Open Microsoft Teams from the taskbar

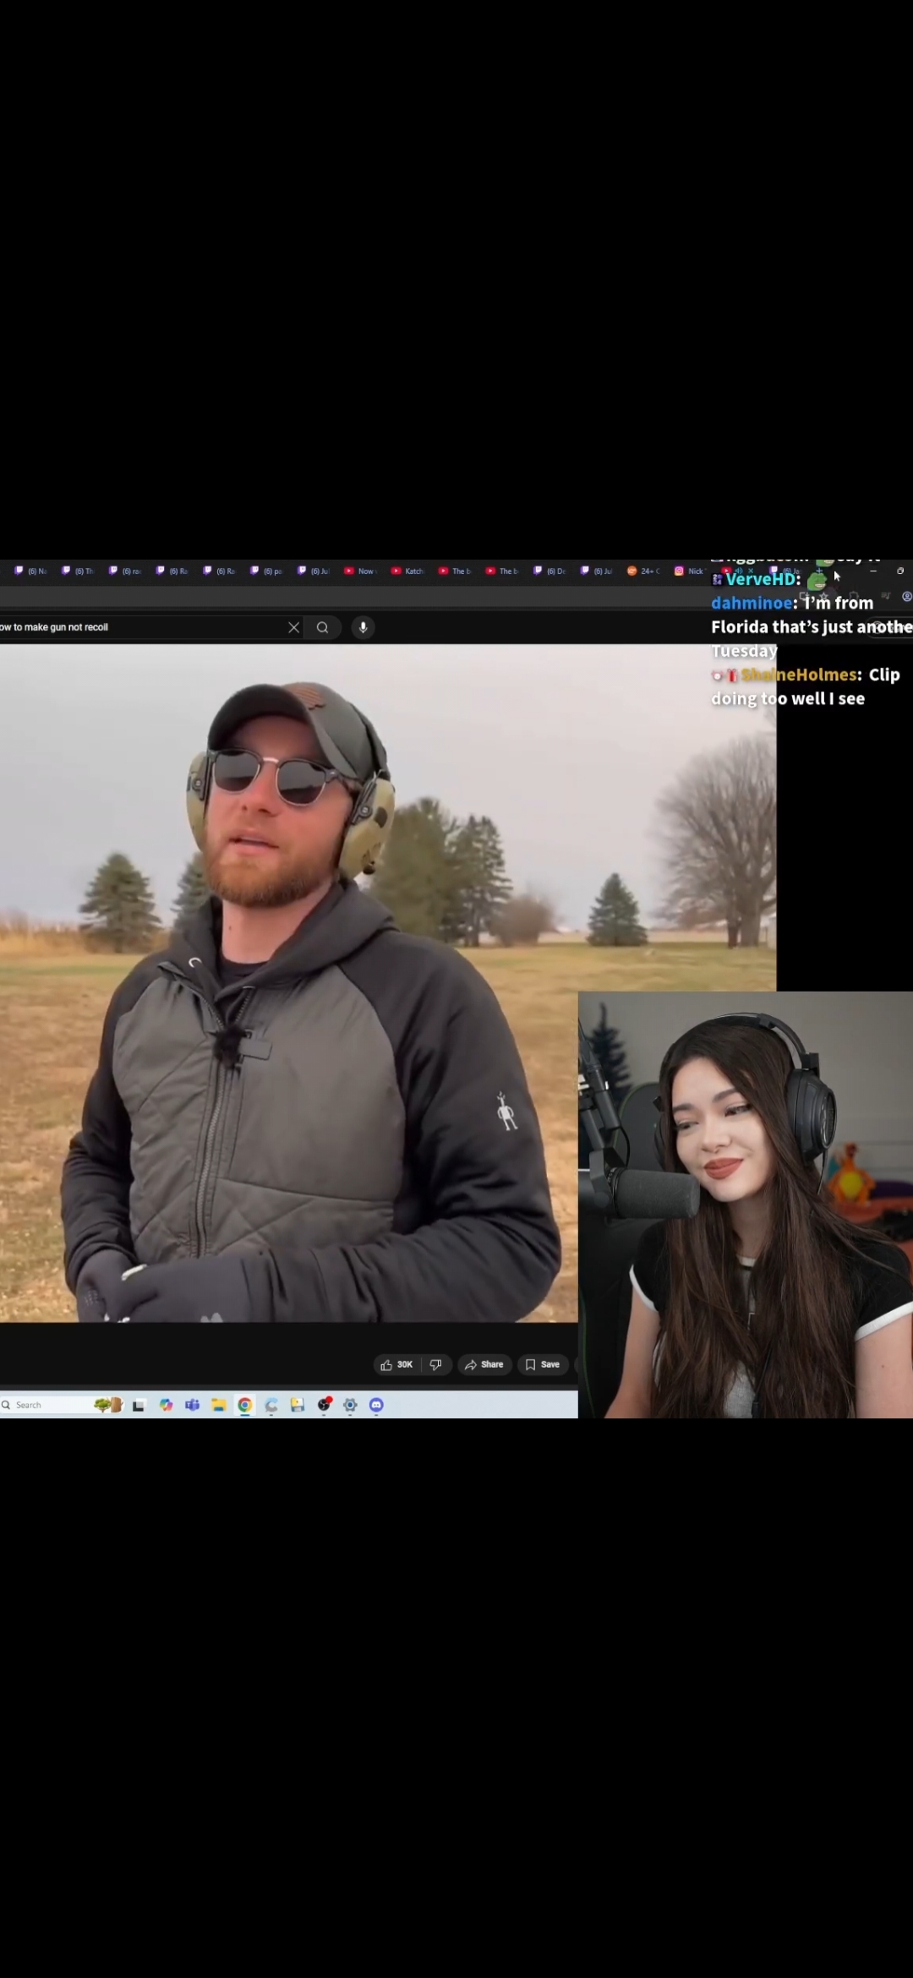(x=192, y=1405)
